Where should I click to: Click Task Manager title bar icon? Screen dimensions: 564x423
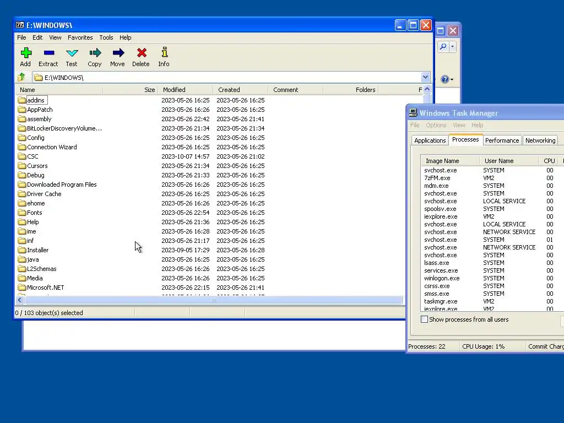point(413,112)
